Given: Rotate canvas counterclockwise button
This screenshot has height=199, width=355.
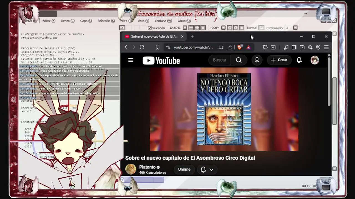Looking at the screenshot, I should 229,28.
